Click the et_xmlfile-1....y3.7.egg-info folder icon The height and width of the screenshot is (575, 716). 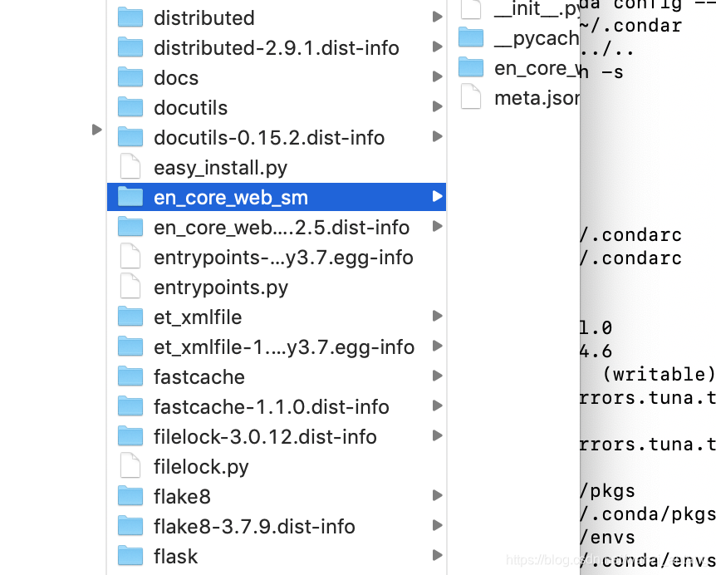(130, 346)
